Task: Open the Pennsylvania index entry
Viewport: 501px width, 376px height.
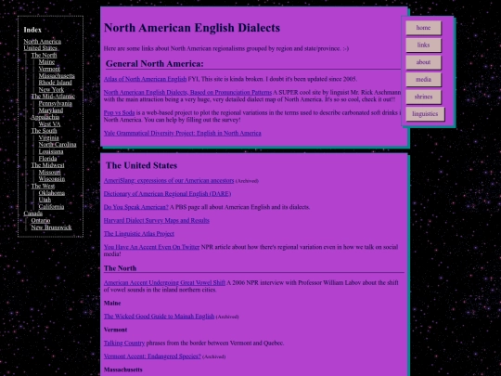Action: tap(56, 103)
